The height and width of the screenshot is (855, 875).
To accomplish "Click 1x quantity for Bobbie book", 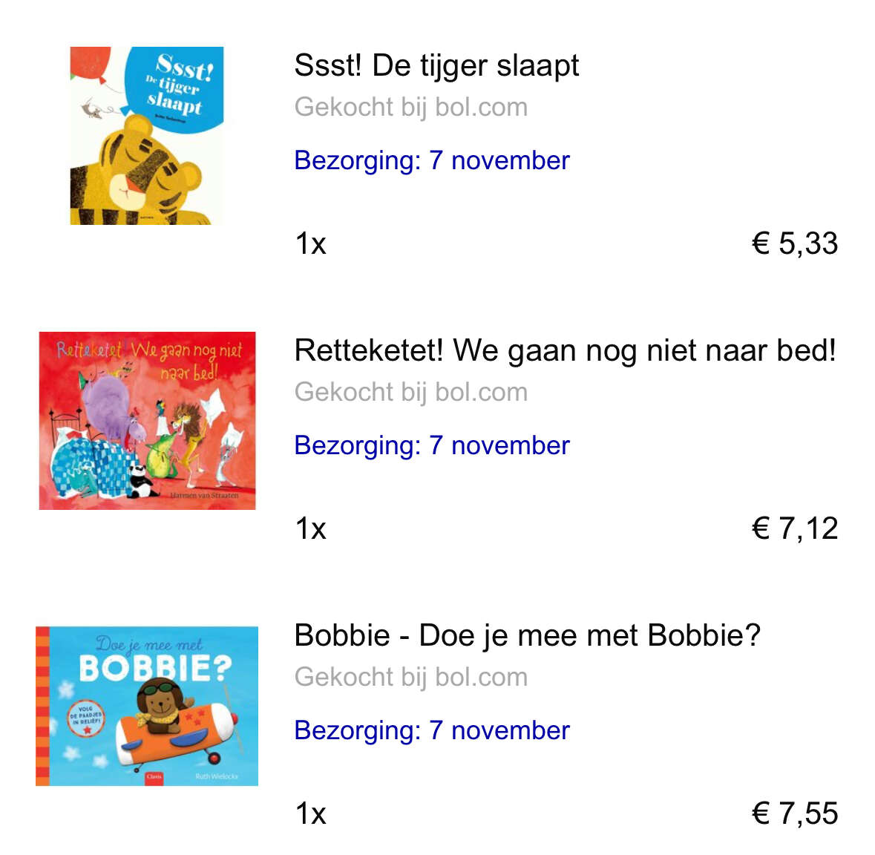I will (x=310, y=813).
